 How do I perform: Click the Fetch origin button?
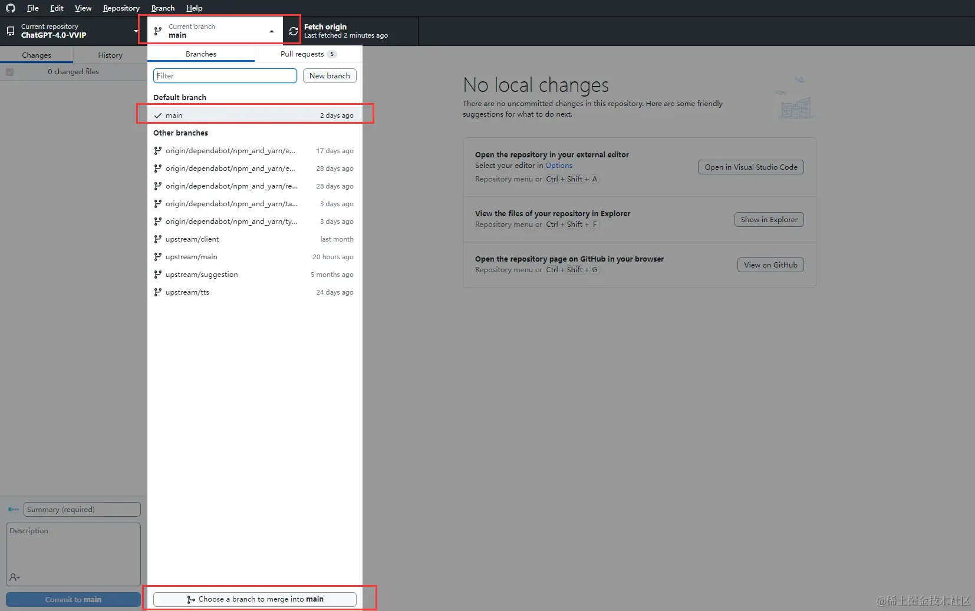point(351,31)
